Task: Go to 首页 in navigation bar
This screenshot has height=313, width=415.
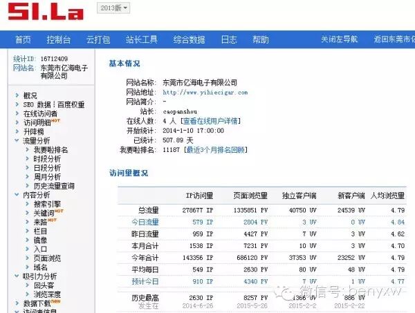Action: coord(23,39)
